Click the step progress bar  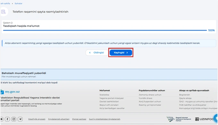(105, 30)
